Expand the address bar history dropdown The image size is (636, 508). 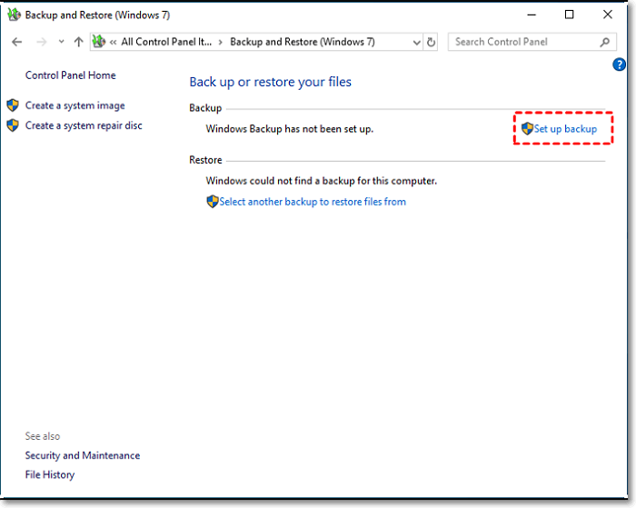tap(415, 42)
